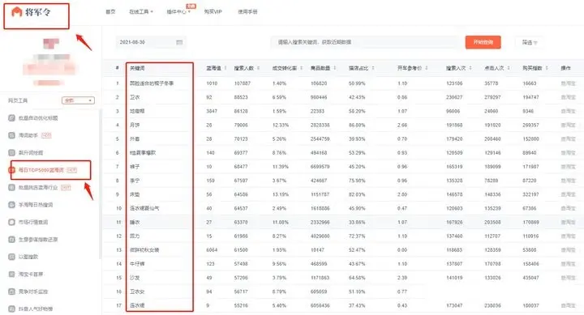Click the 淘词助手 sidebar icon
This screenshot has height=315, width=584.
[x=11, y=135]
